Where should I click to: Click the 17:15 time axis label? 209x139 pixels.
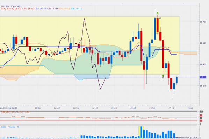[x=171, y=108]
